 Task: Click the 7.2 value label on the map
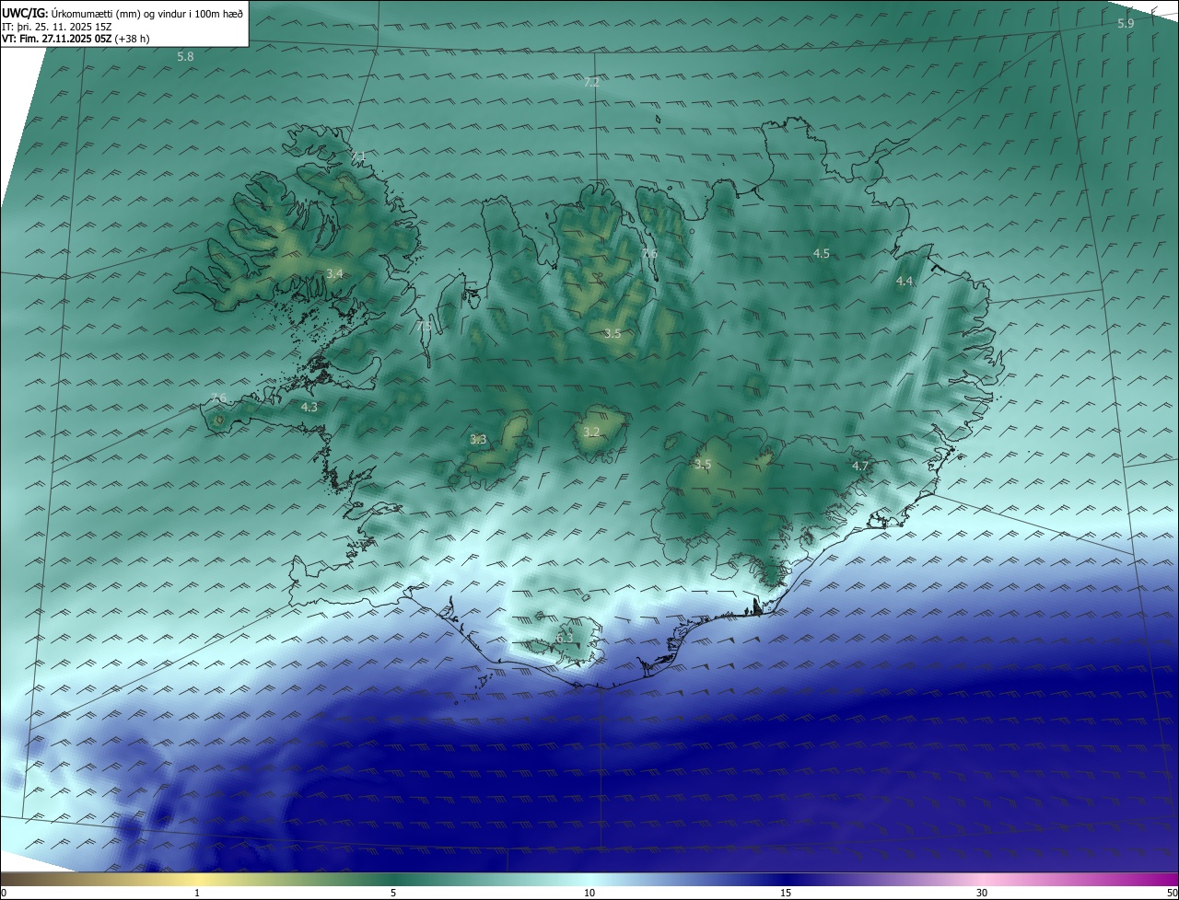(x=591, y=83)
